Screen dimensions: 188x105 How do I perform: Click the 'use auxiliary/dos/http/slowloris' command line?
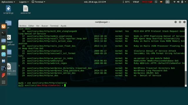coord(47,83)
